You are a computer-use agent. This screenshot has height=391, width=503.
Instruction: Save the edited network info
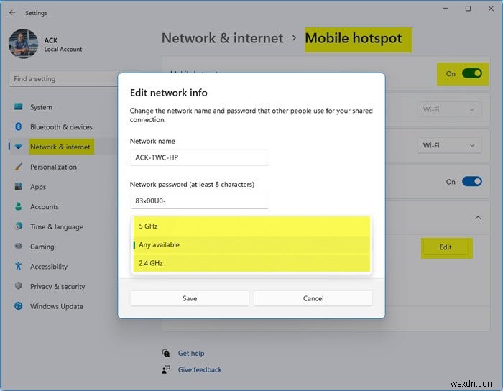click(190, 298)
